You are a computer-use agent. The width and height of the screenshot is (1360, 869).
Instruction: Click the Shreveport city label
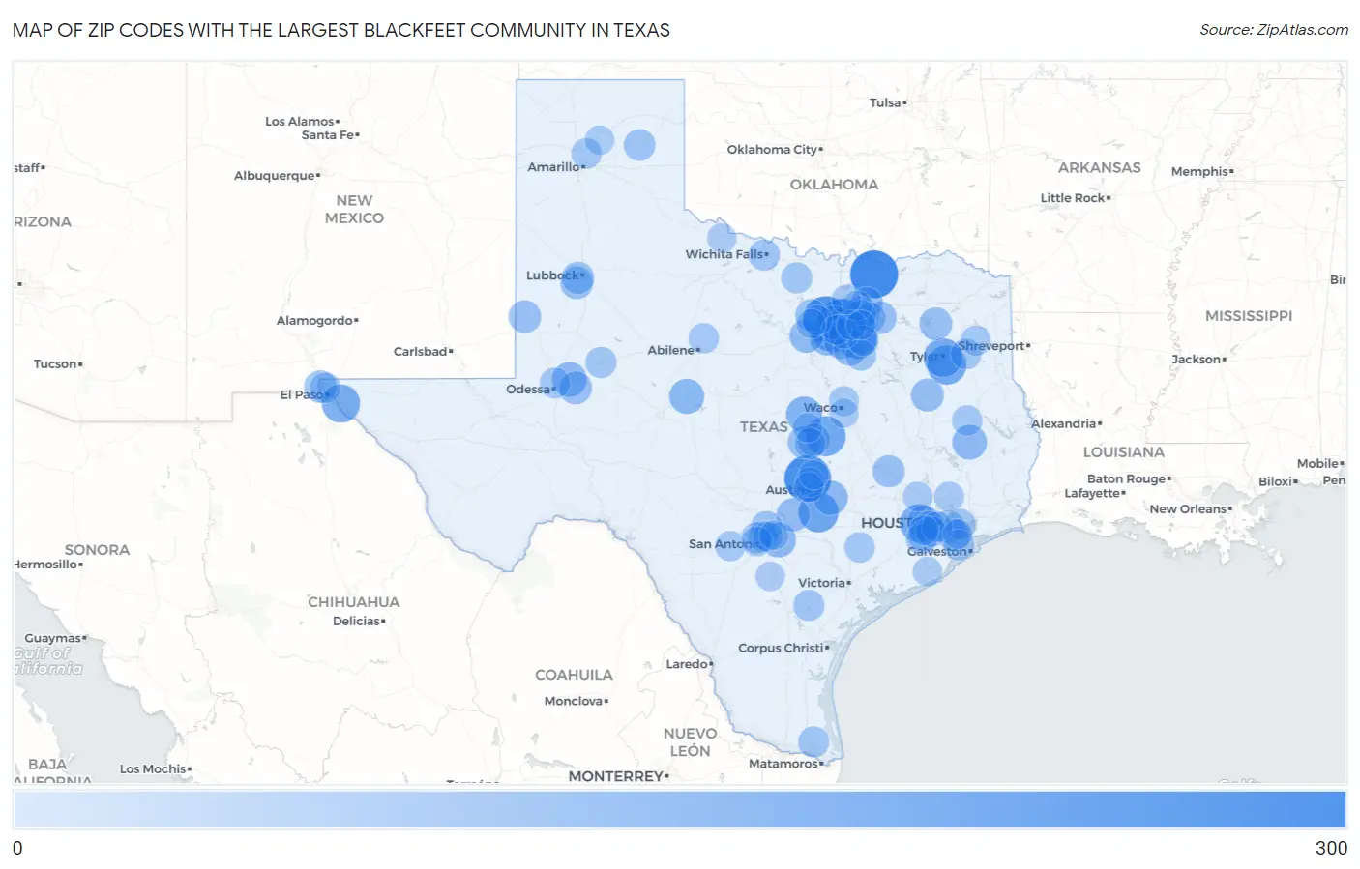pyautogui.click(x=993, y=346)
